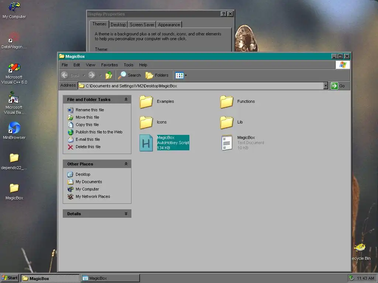The image size is (378, 283).
Task: Switch to Desktop tab in Display Properties
Action: [x=118, y=25]
